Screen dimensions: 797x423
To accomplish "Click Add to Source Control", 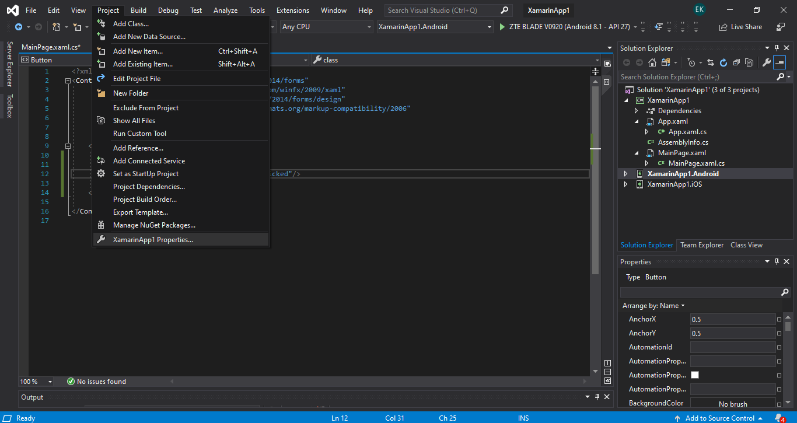I will [719, 418].
